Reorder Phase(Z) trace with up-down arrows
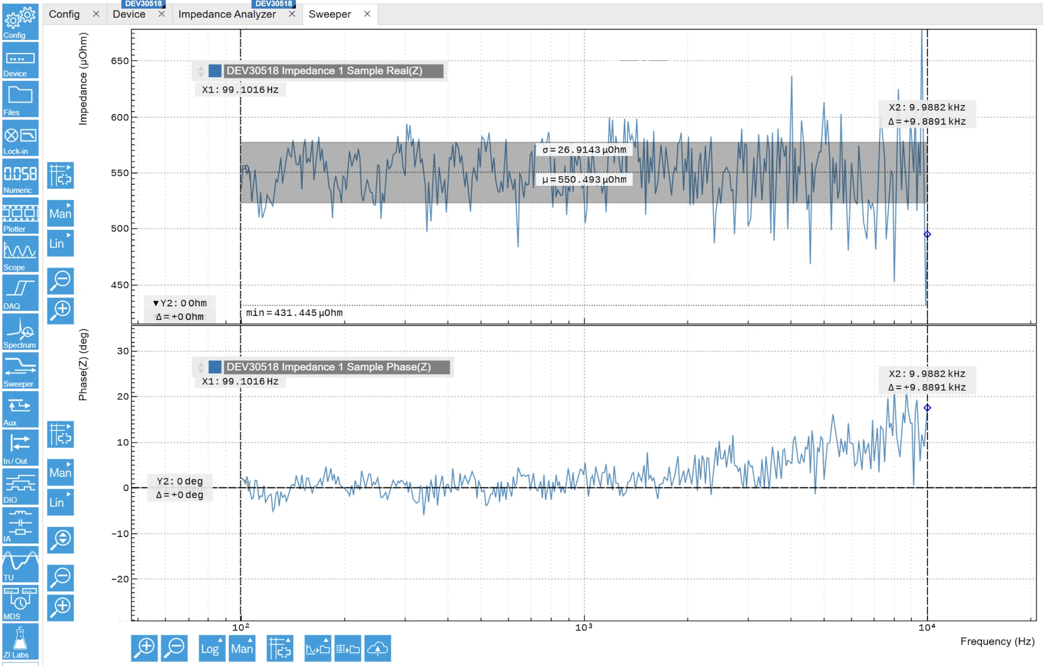 201,367
